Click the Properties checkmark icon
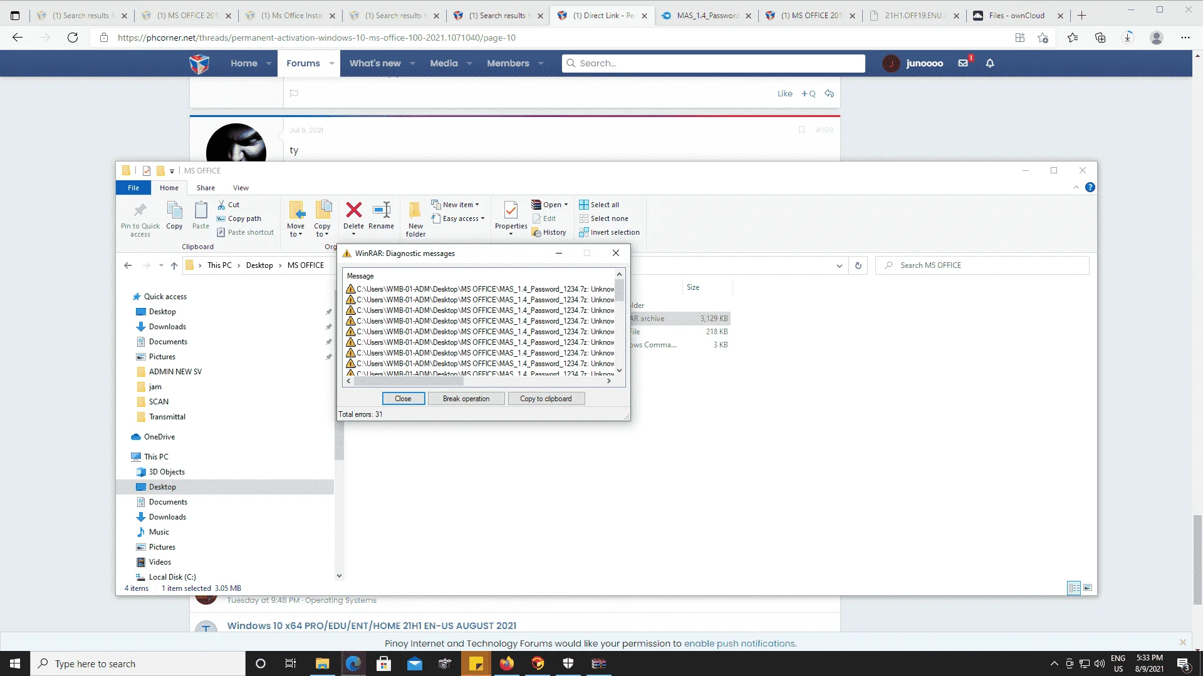This screenshot has height=676, width=1203. (511, 210)
